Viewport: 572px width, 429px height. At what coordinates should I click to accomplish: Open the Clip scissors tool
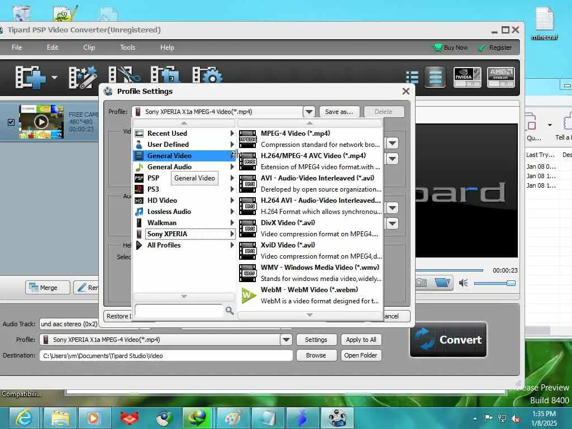point(125,75)
